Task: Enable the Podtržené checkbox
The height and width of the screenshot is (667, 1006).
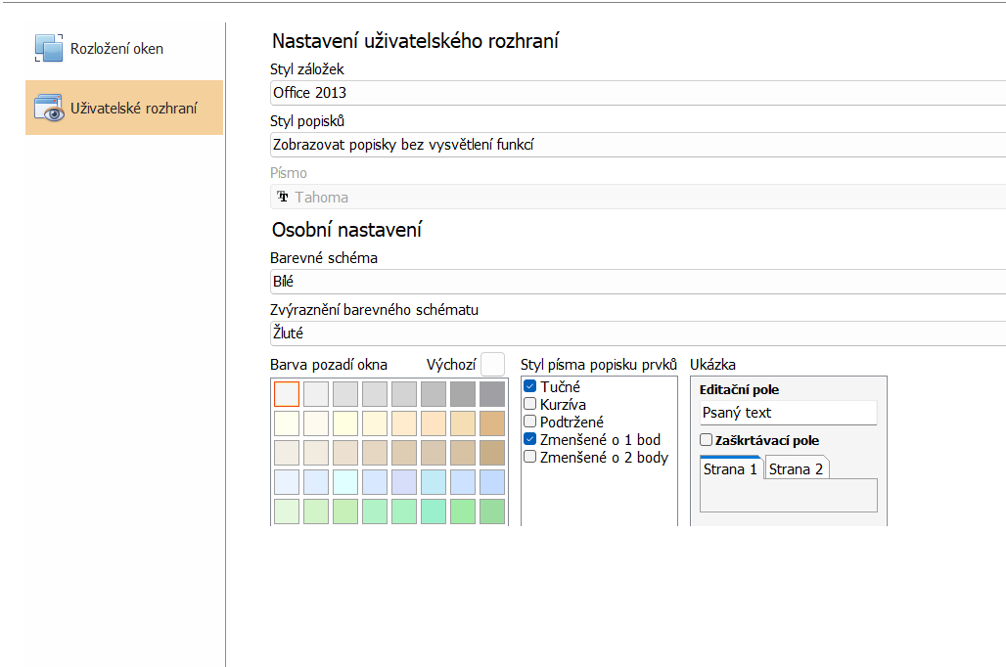Action: tap(530, 422)
